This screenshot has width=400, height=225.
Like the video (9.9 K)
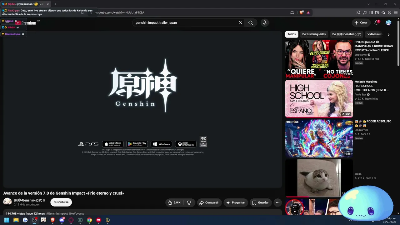(x=174, y=202)
